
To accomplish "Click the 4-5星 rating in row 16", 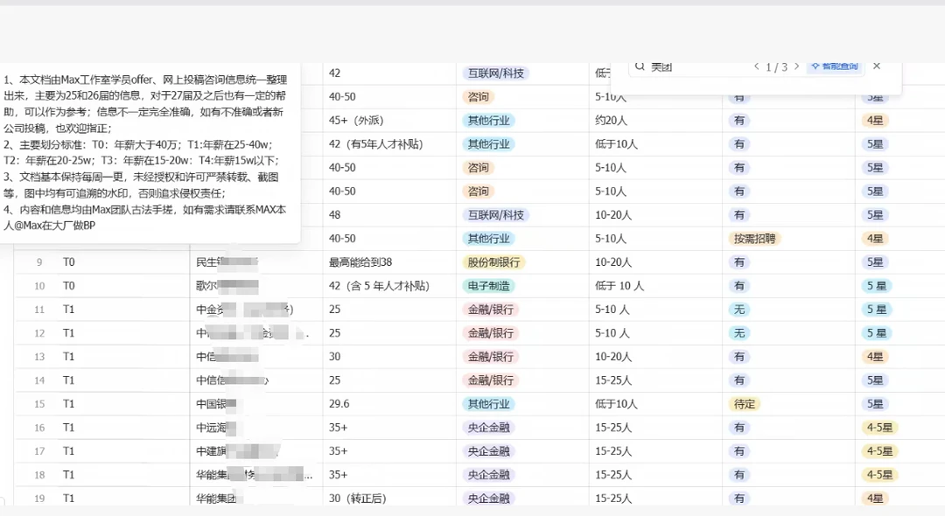I will (x=879, y=428).
